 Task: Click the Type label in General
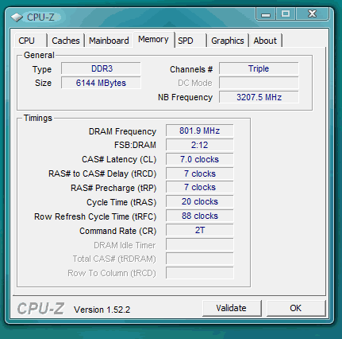click(x=42, y=70)
